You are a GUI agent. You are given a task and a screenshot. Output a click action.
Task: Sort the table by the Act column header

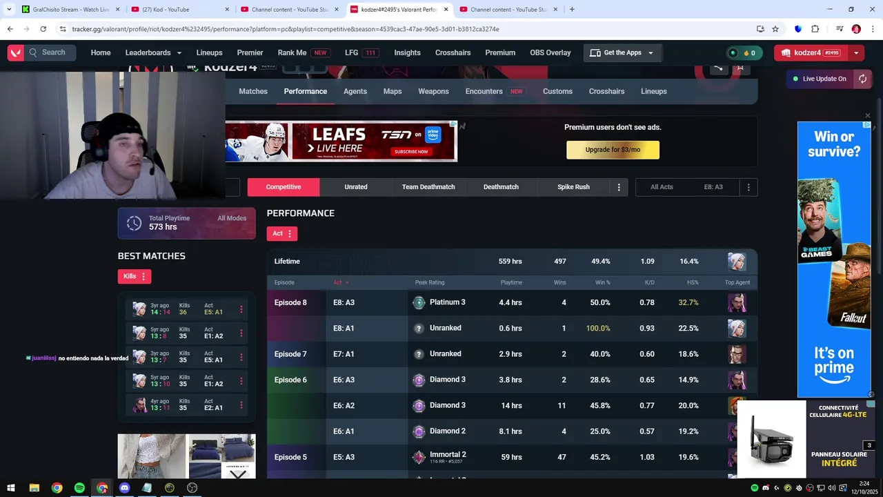tap(341, 282)
